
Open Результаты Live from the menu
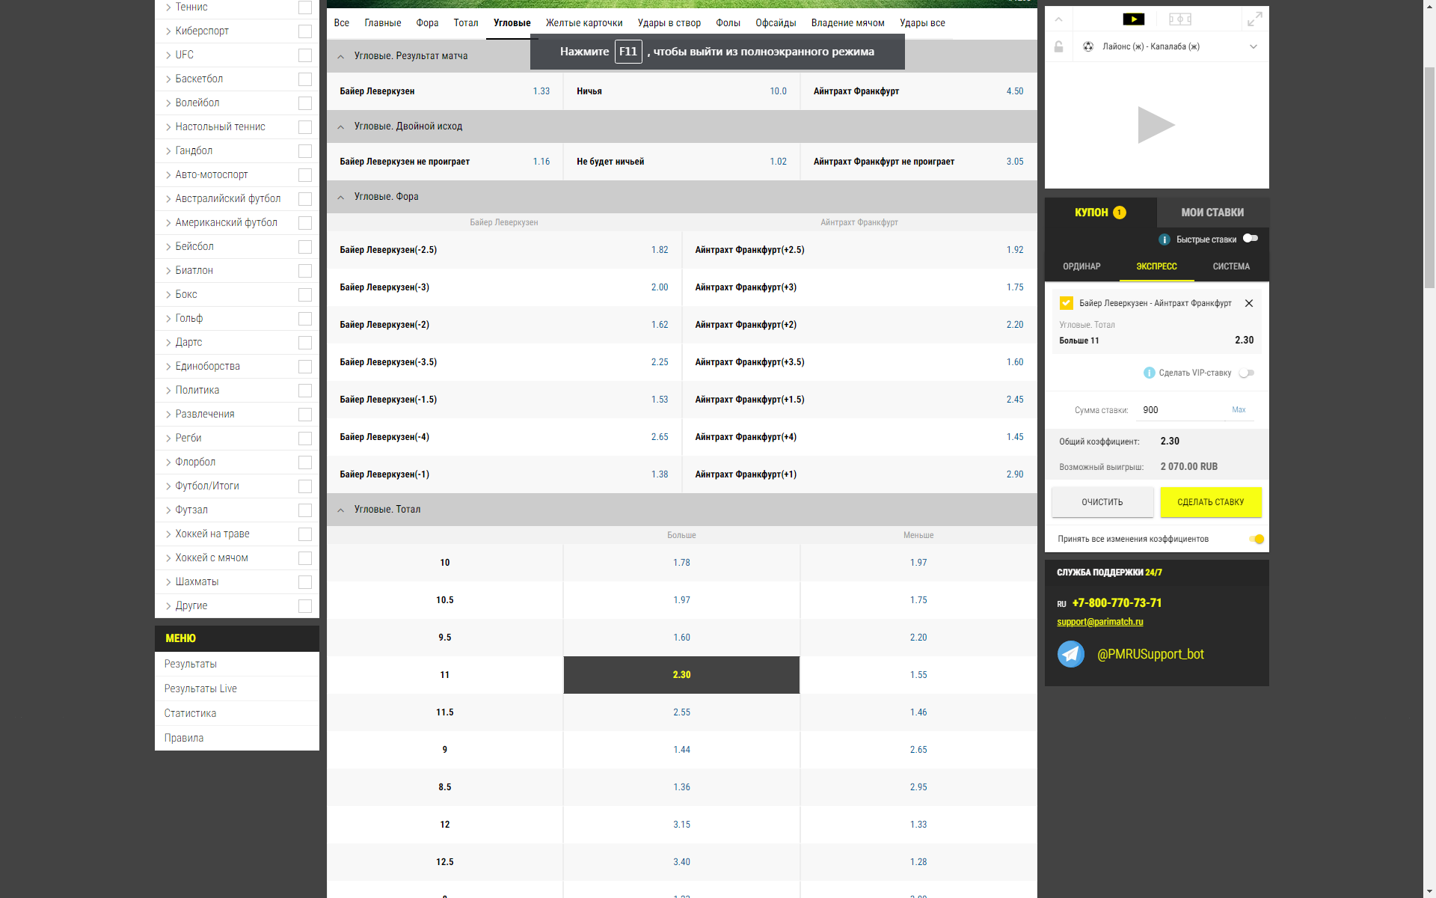(200, 688)
